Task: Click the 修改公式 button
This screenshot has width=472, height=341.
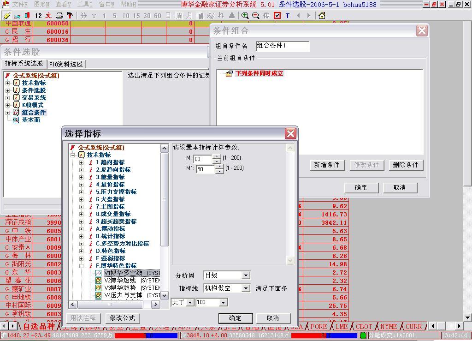Action: tap(122, 318)
